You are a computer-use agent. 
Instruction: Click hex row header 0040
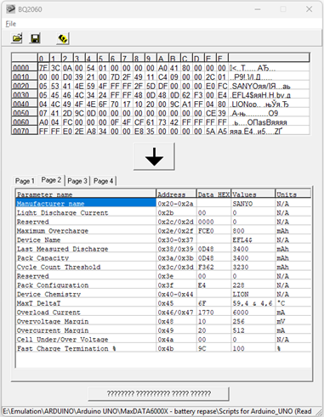(25, 104)
